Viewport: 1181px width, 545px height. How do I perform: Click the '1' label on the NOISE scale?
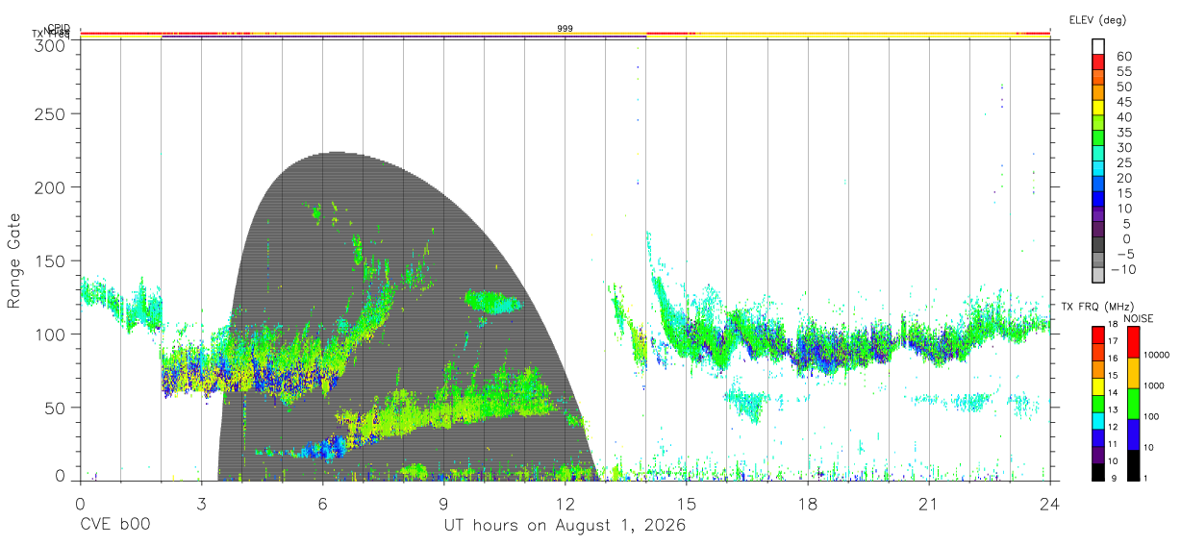tap(1147, 479)
